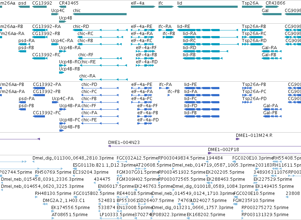Select the Gal-RA transcript label
The image size is (301, 220).
coord(269,48)
